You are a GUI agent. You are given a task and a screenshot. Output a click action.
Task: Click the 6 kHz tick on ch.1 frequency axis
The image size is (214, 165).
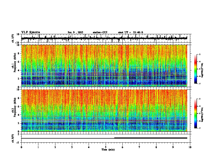coord(19,62)
